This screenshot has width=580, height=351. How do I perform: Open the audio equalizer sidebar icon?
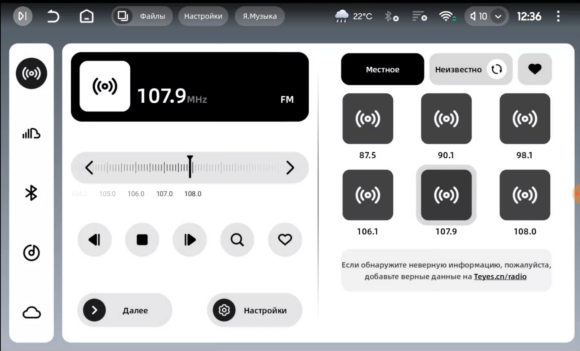tap(31, 134)
